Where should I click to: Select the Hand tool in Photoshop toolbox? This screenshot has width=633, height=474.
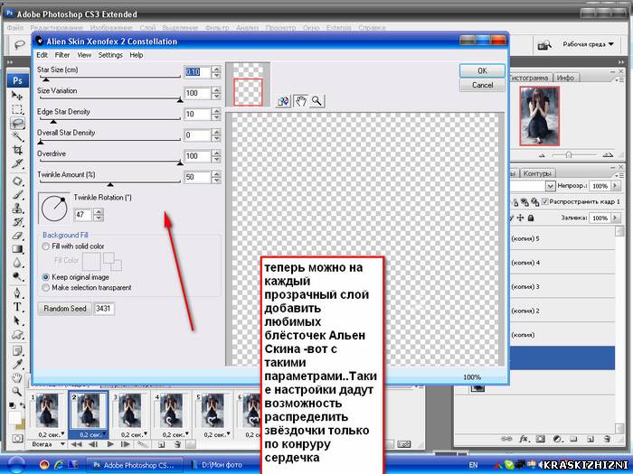(17, 377)
